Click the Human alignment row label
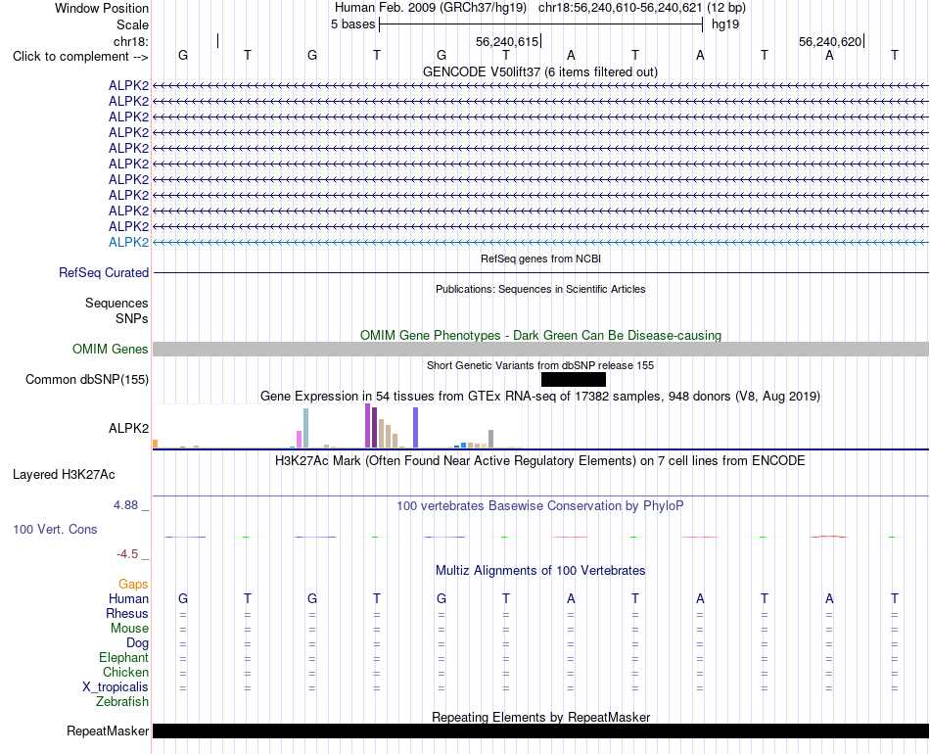 [x=128, y=598]
